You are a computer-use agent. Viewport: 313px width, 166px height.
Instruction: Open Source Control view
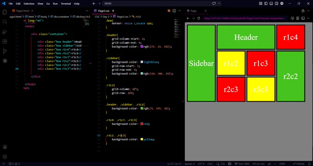pyautogui.click(x=5, y=52)
